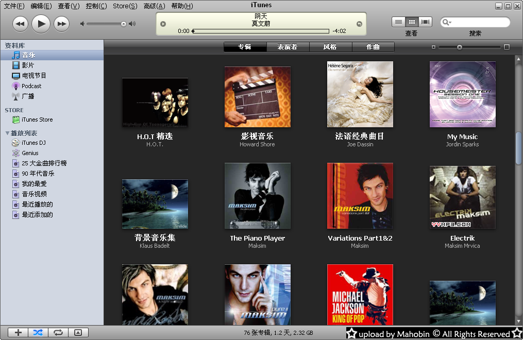Screen dimensions: 523x340
Task: Collapse the 播放列表 section triangle
Action: click(7, 133)
